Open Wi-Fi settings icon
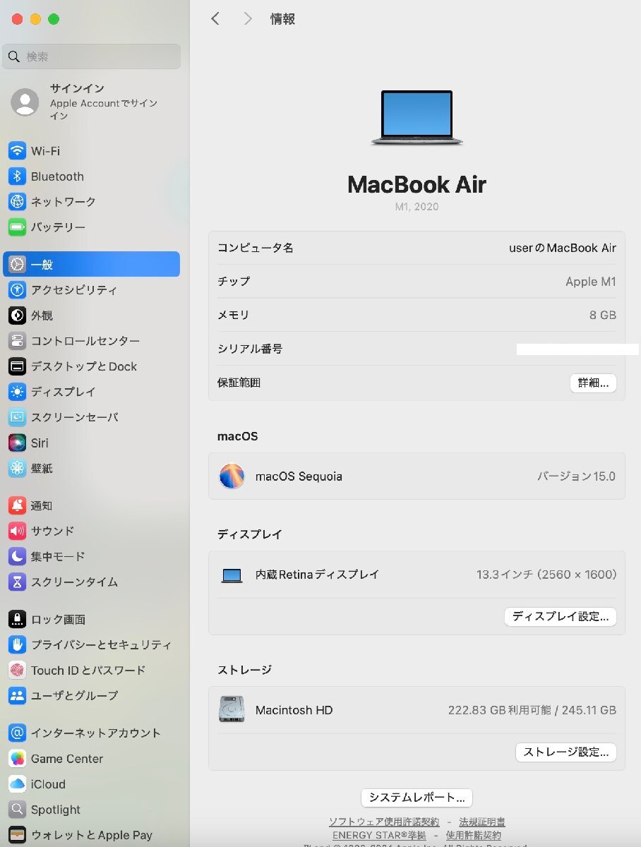The width and height of the screenshot is (641, 847). point(18,151)
